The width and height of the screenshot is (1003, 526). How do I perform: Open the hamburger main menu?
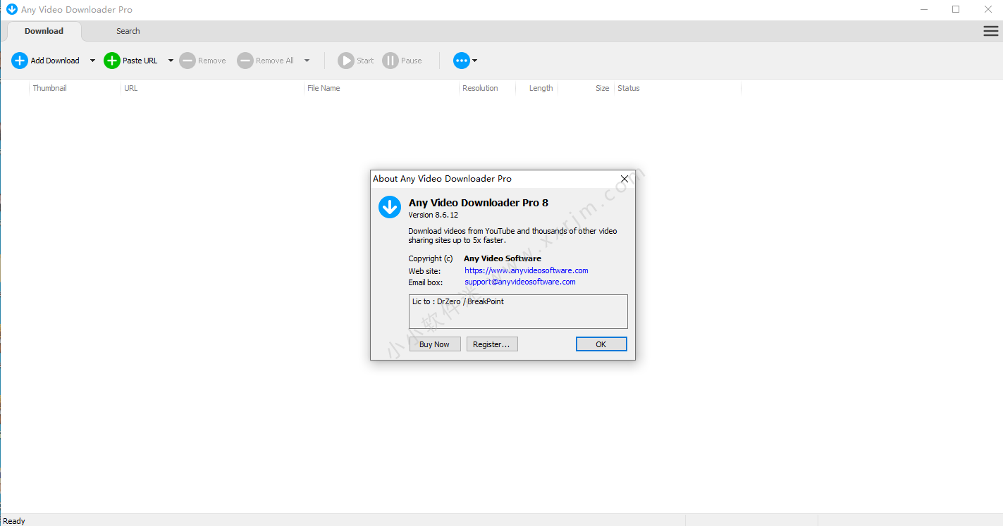990,31
